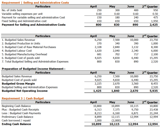Select the 'Beginning Cash Balance' row label
Screen dimensions: 161x128
pyautogui.click(x=16, y=106)
